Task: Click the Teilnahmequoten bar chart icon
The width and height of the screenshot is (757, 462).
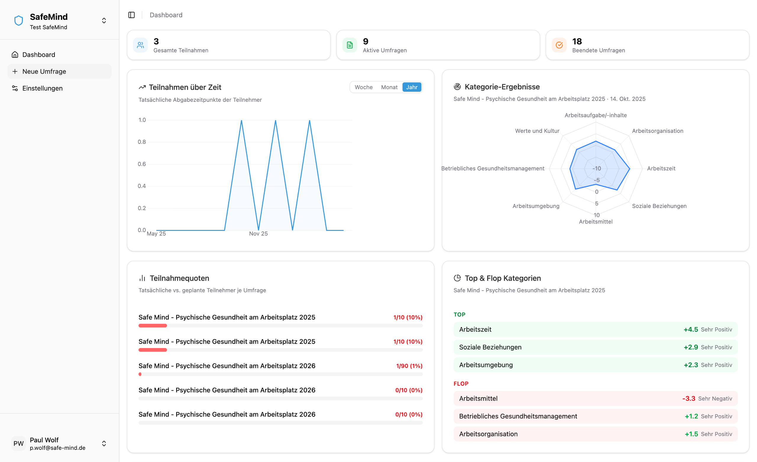Action: click(142, 278)
